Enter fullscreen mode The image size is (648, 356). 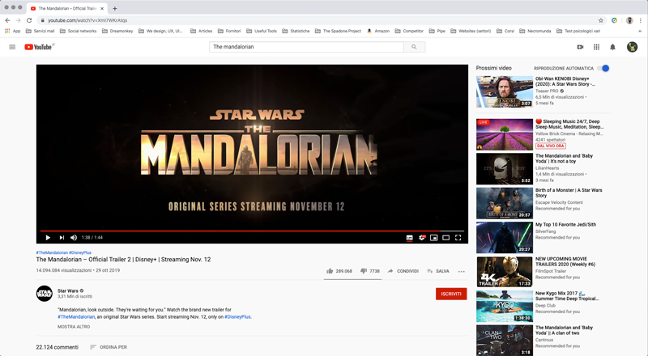pyautogui.click(x=458, y=238)
